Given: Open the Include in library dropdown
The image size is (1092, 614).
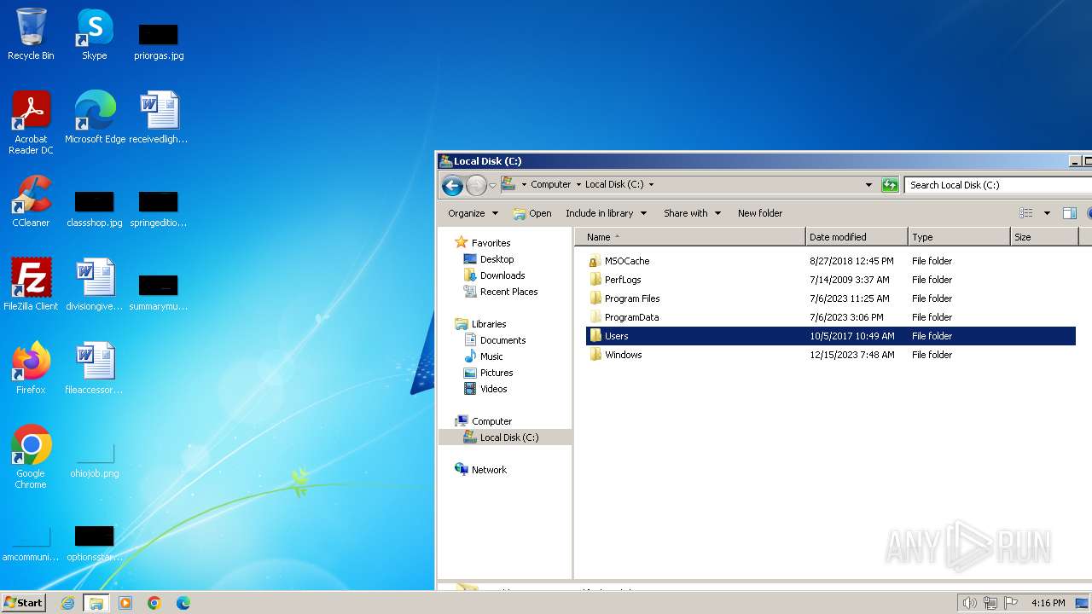Looking at the screenshot, I should [x=606, y=213].
